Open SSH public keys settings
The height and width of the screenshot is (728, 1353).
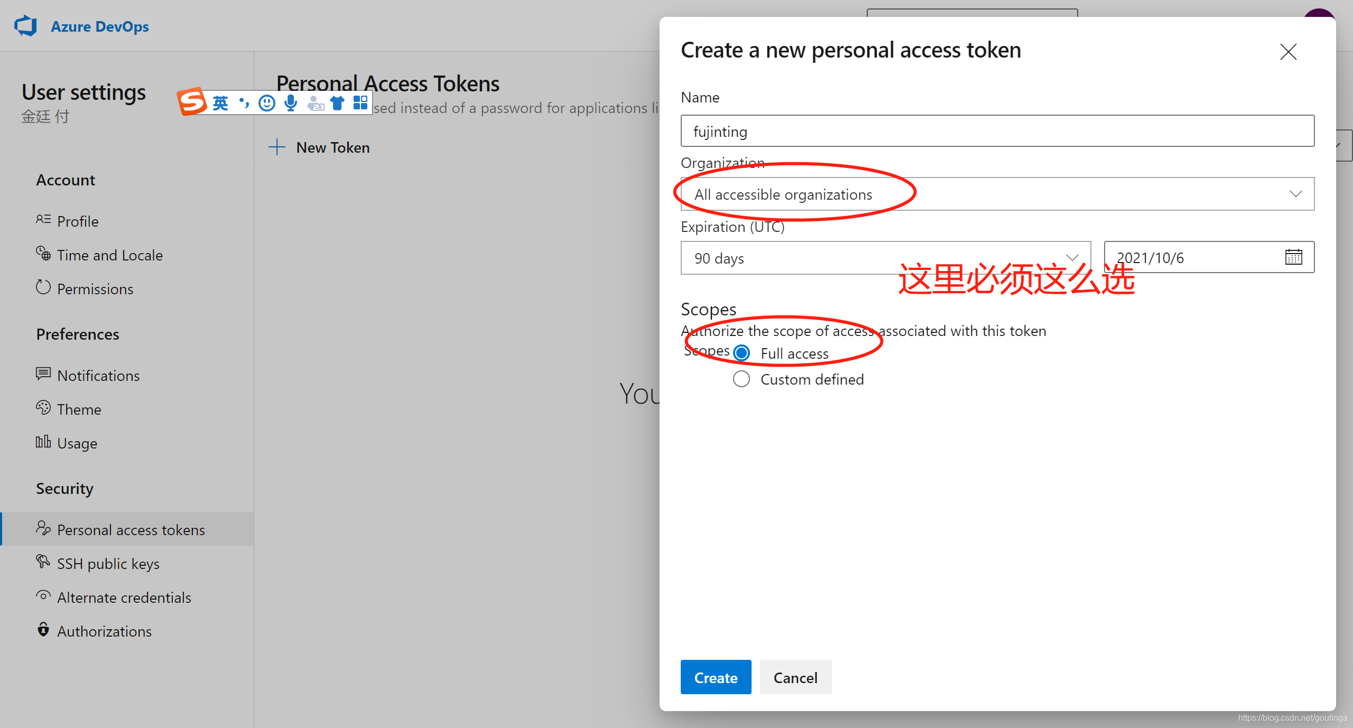pos(108,564)
